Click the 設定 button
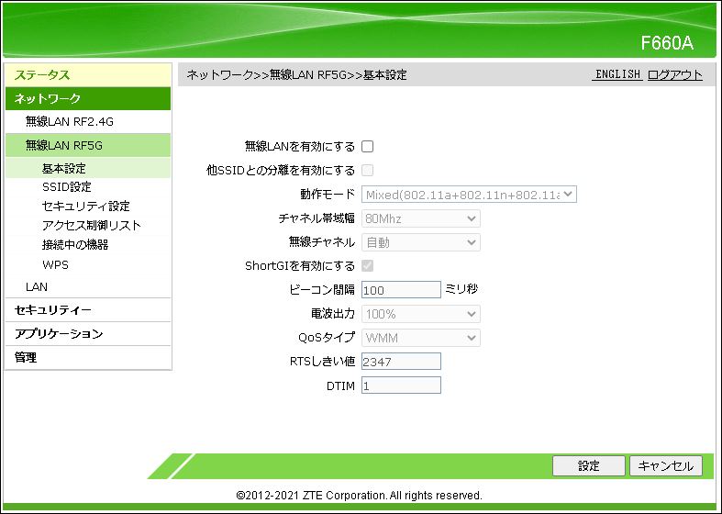The width and height of the screenshot is (722, 514). pyautogui.click(x=588, y=466)
